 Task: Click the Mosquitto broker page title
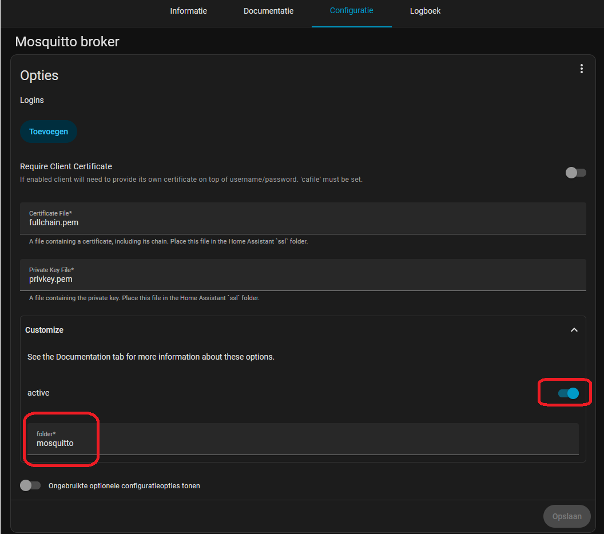coord(67,42)
